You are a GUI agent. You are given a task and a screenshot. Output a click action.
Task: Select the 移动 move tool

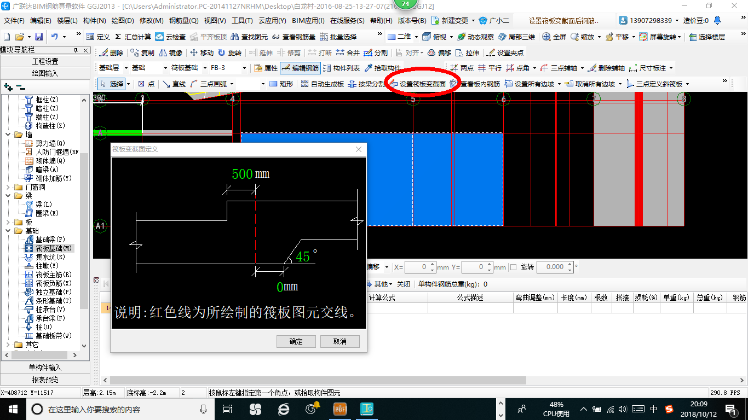click(x=202, y=52)
